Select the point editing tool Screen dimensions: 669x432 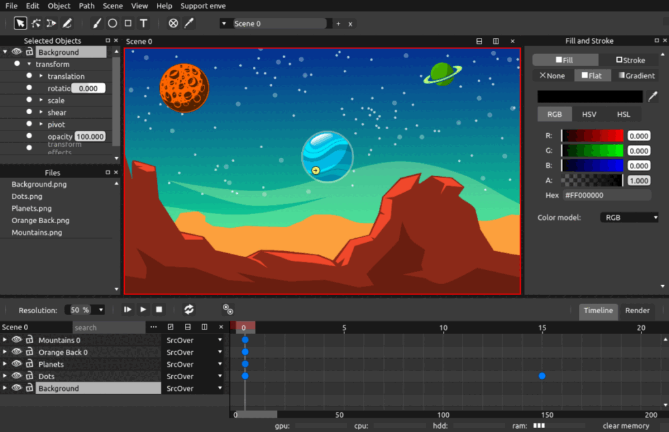point(36,23)
